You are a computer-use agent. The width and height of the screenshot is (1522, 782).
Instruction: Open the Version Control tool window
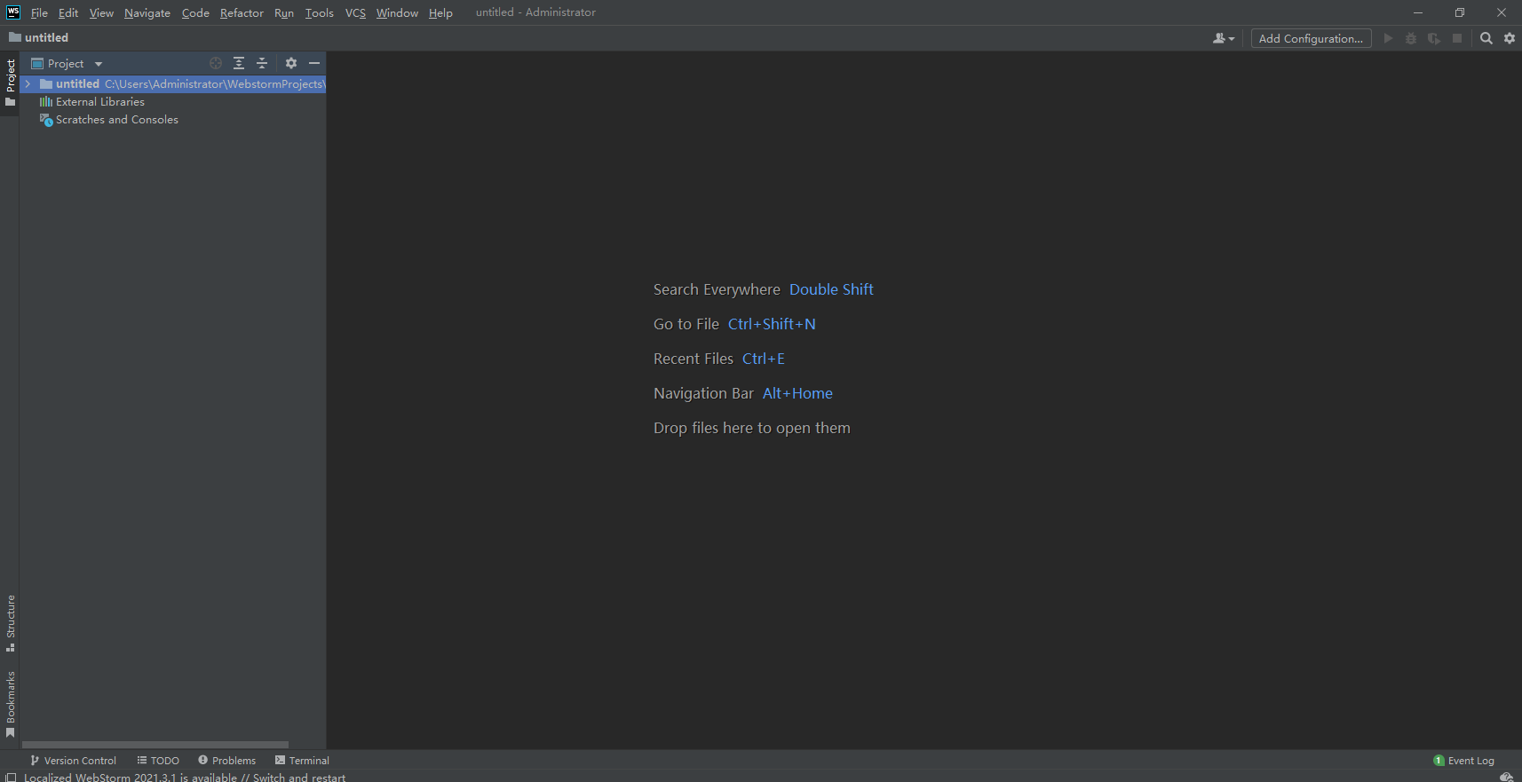point(73,760)
